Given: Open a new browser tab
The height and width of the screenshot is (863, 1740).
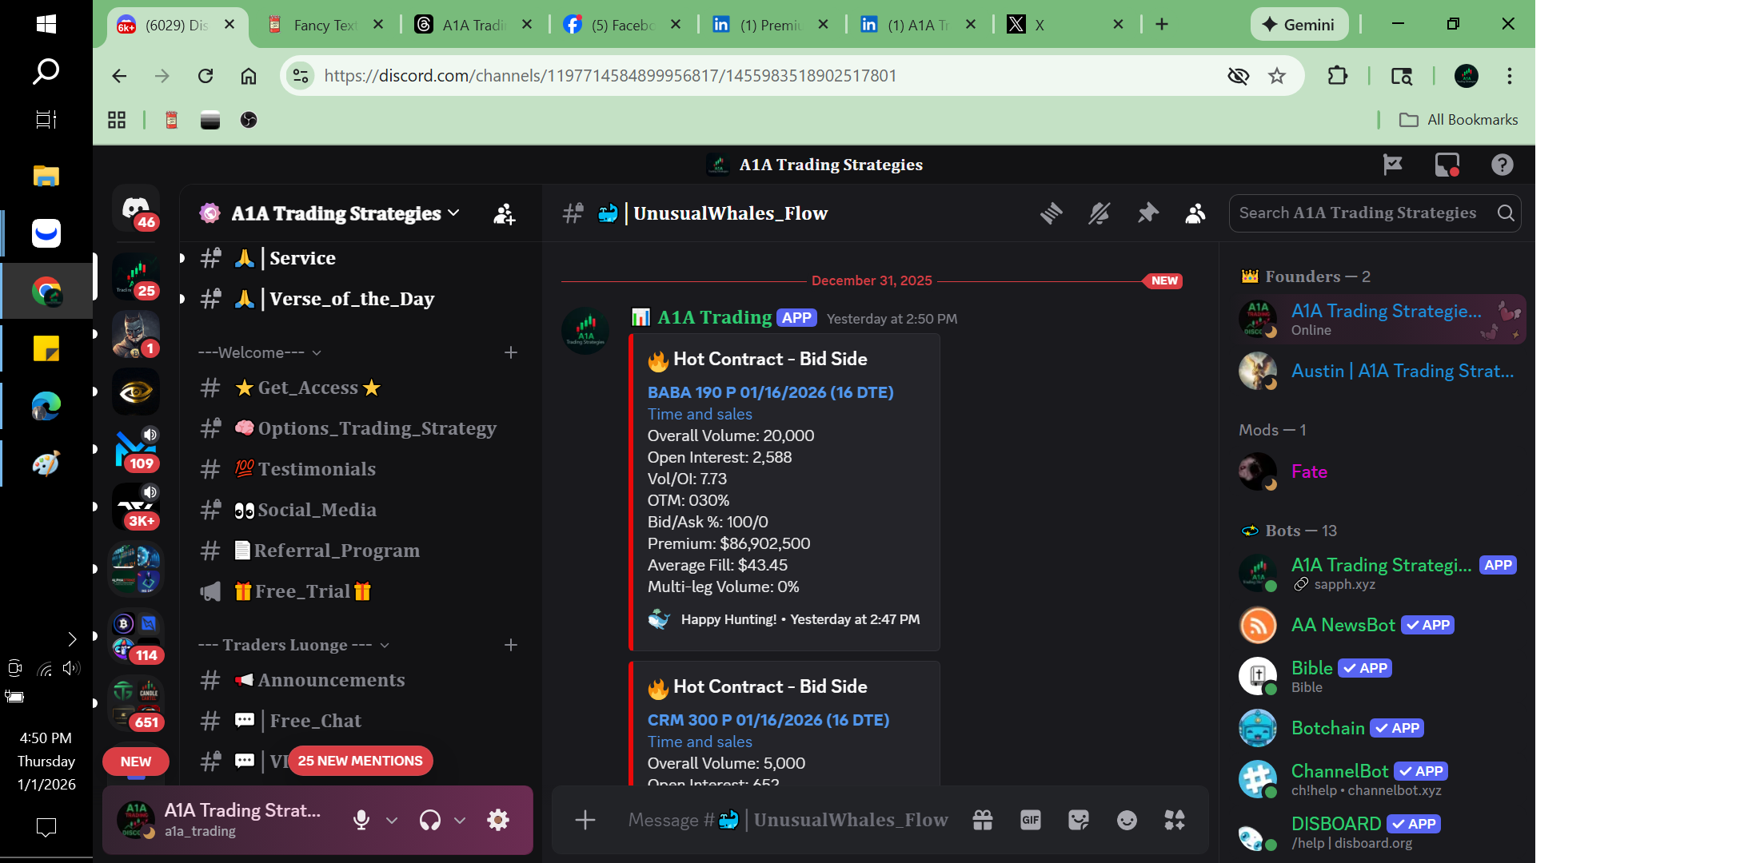Looking at the screenshot, I should click(1162, 25).
